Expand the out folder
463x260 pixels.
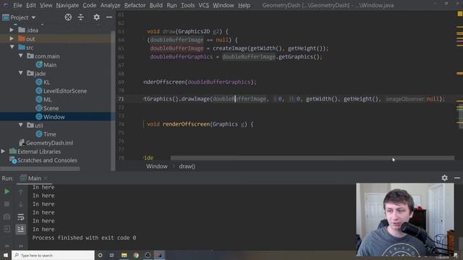(x=12, y=38)
